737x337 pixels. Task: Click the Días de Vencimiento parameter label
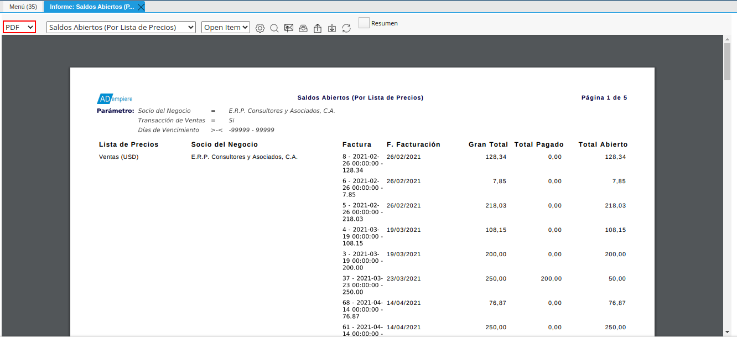[x=169, y=130]
